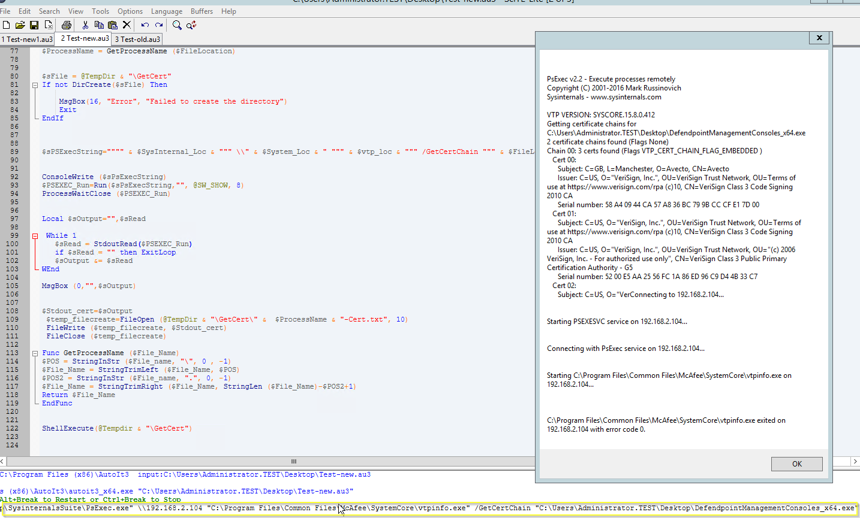Open the File menu
The width and height of the screenshot is (860, 518).
(5, 11)
